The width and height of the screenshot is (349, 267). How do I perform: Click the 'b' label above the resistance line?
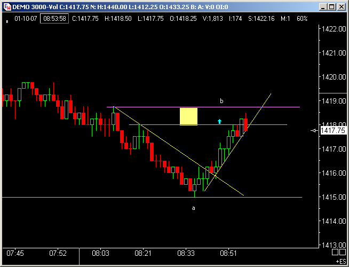[x=221, y=101]
